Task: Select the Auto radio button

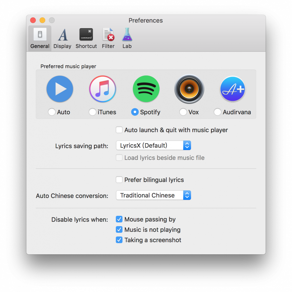Action: point(52,112)
